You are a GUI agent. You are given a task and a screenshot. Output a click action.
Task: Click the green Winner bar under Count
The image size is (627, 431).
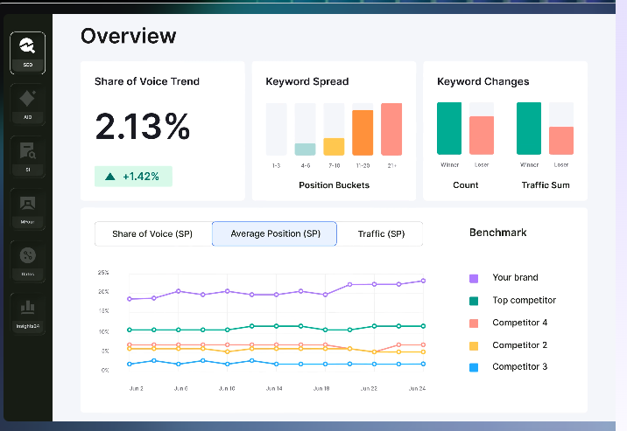point(449,129)
